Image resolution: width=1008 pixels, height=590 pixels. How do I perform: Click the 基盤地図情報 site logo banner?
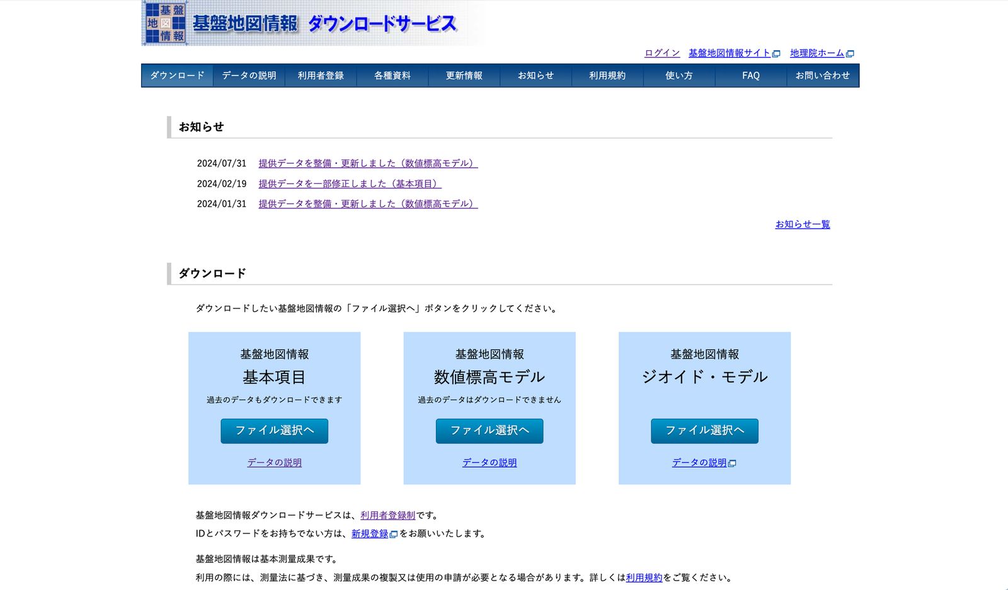tap(313, 23)
